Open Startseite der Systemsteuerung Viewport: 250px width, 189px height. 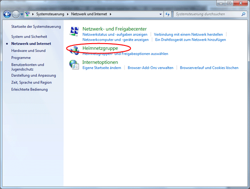pyautogui.click(x=36, y=27)
